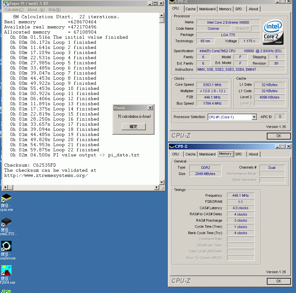Click the FSB:DRAM 1:1 value
The height and width of the screenshot is (293, 296).
point(241,202)
